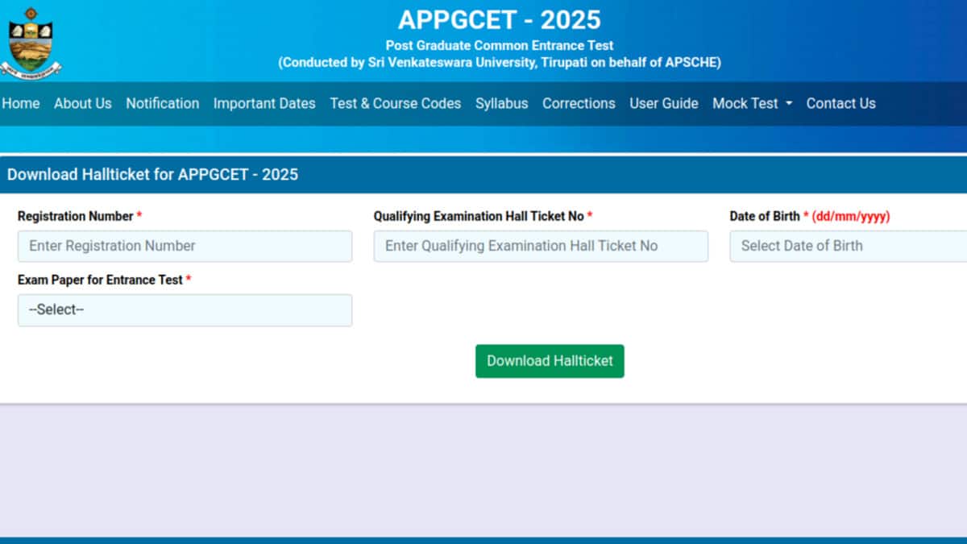Click the 'Registration Number' label
Screen dimensions: 967x544
coord(76,216)
